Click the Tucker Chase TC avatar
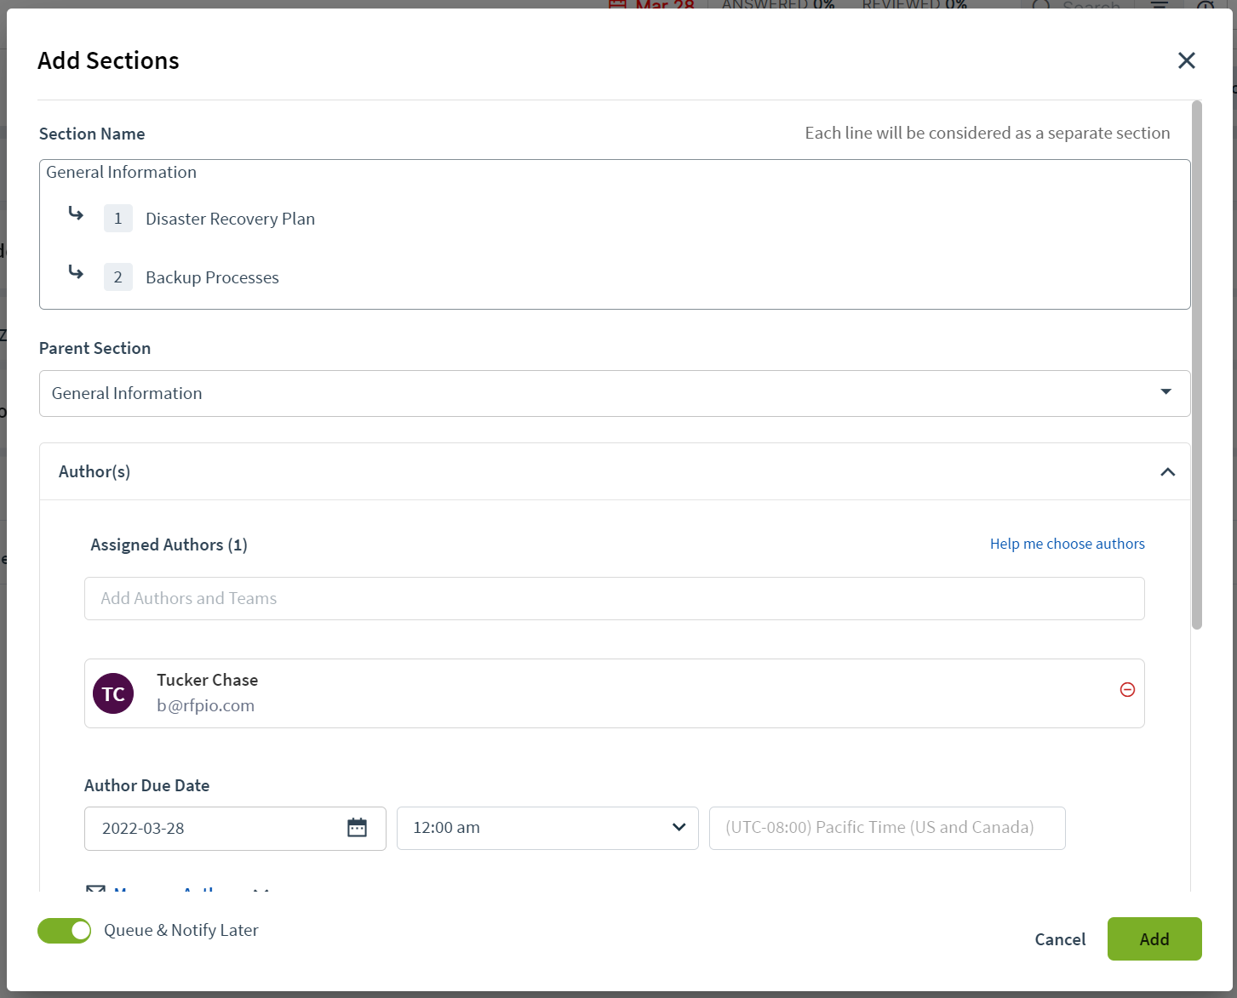The height and width of the screenshot is (998, 1237). click(x=113, y=693)
